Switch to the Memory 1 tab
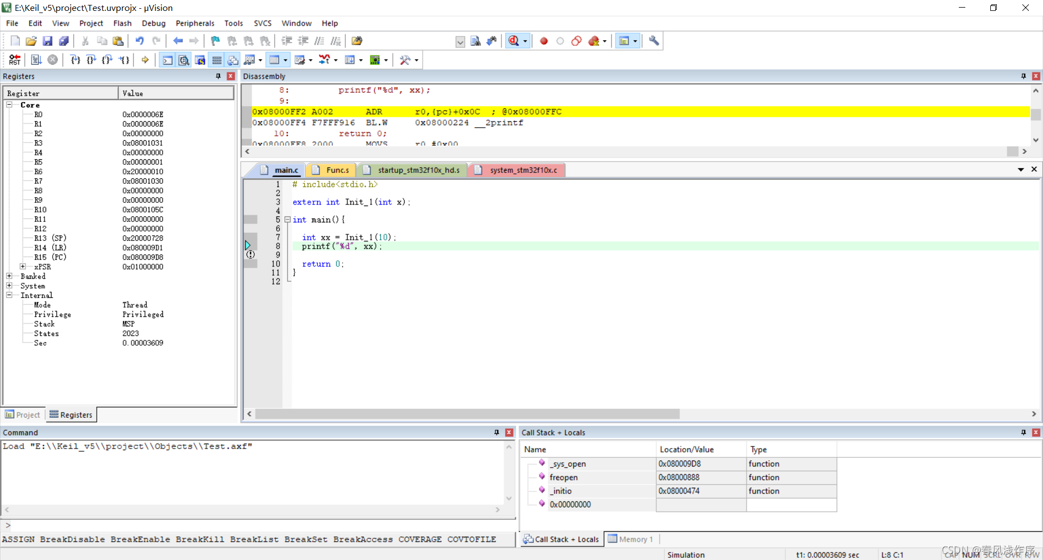 pos(631,539)
